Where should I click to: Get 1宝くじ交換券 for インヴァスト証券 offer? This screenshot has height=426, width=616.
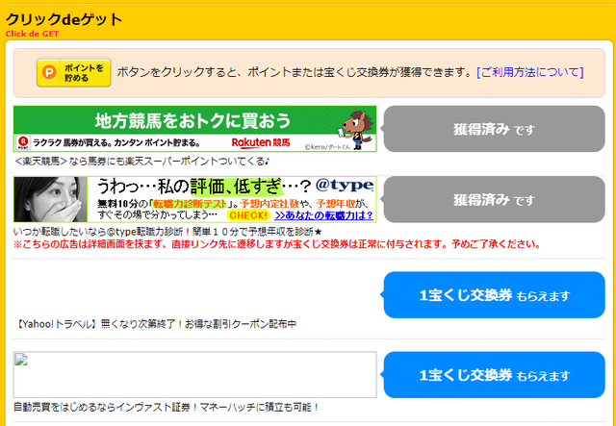[x=494, y=375]
